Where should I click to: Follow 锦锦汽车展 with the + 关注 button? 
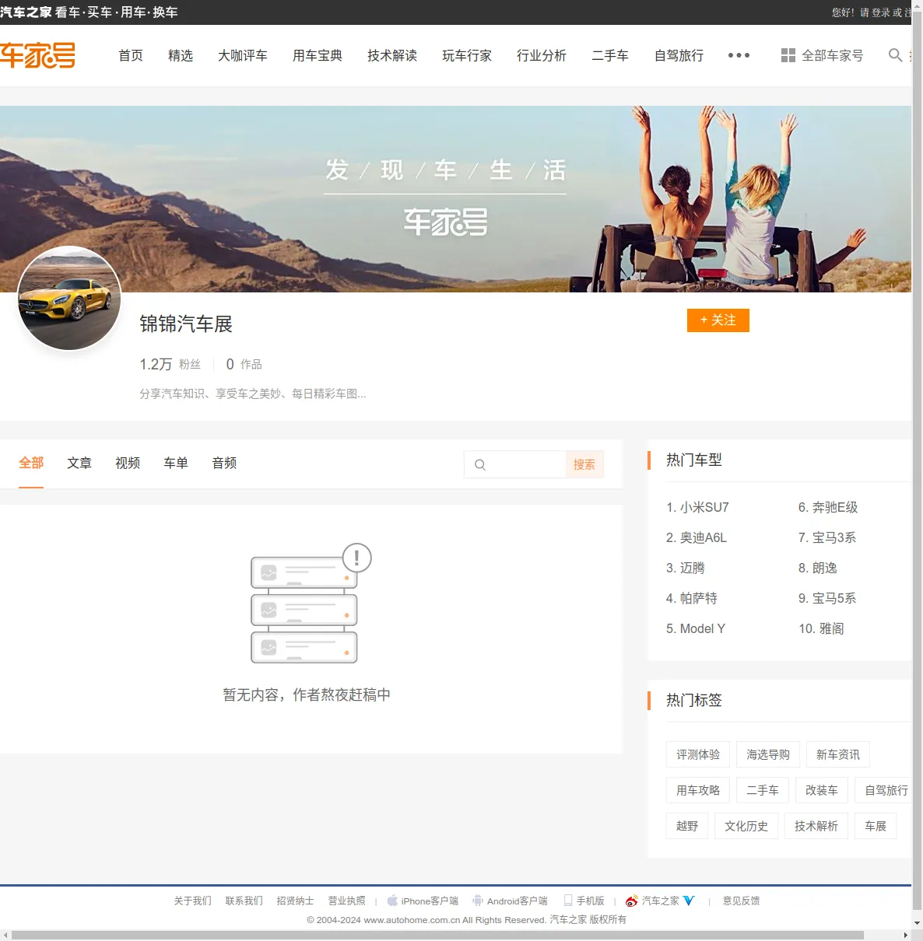(x=718, y=320)
